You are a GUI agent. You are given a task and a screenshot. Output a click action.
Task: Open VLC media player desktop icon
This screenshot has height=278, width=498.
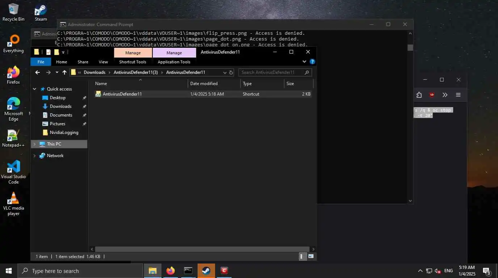(13, 203)
